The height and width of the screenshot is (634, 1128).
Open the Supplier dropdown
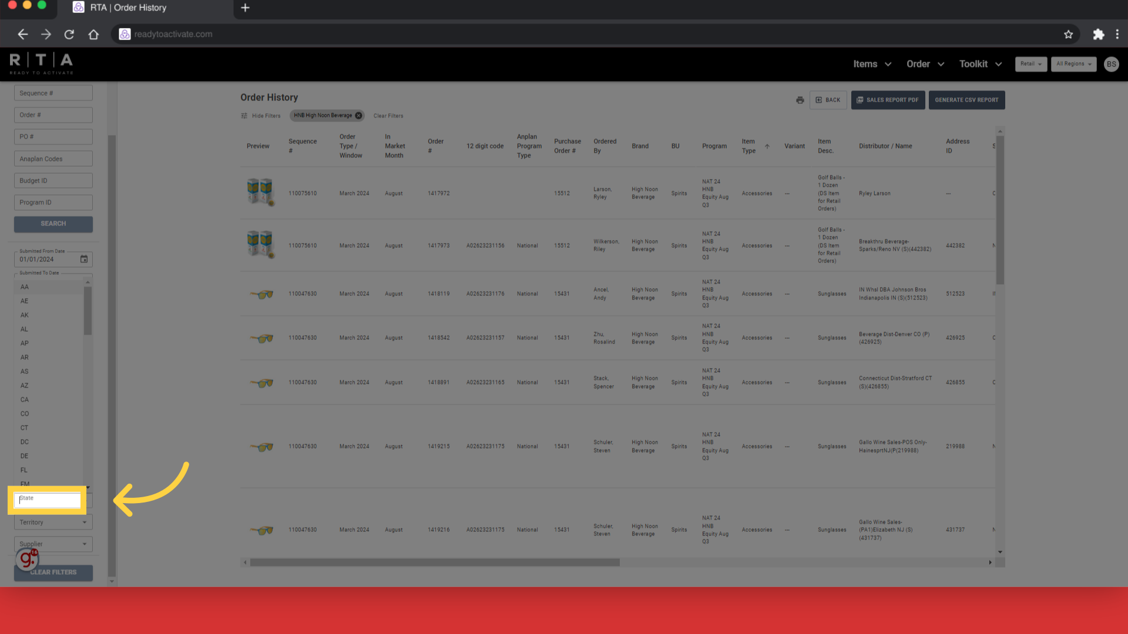(x=53, y=544)
